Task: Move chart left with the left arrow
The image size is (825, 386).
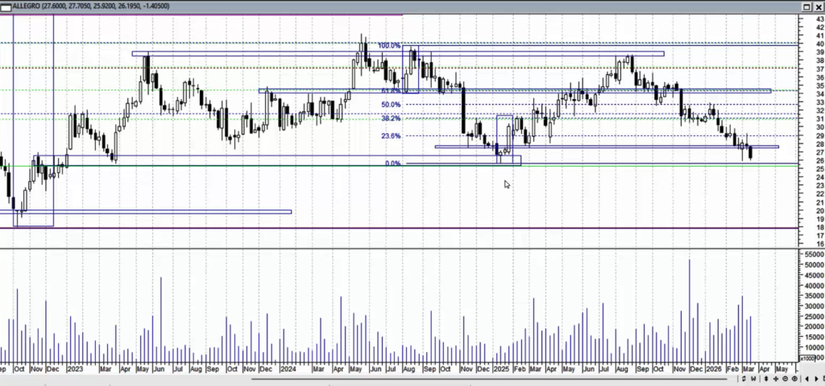Action: pos(806,379)
